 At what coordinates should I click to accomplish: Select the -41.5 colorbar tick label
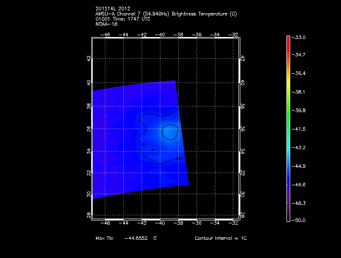300,129
